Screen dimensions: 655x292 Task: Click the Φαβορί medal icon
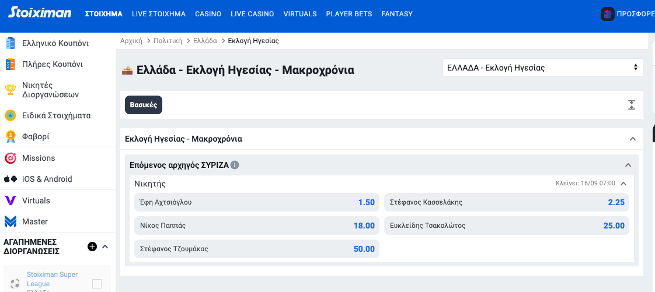click(11, 136)
